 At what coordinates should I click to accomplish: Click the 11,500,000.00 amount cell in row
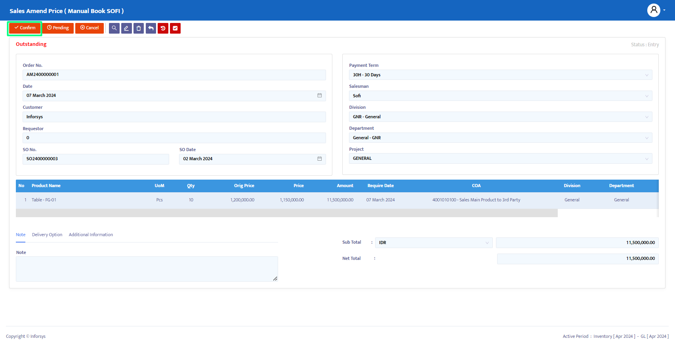pyautogui.click(x=340, y=200)
